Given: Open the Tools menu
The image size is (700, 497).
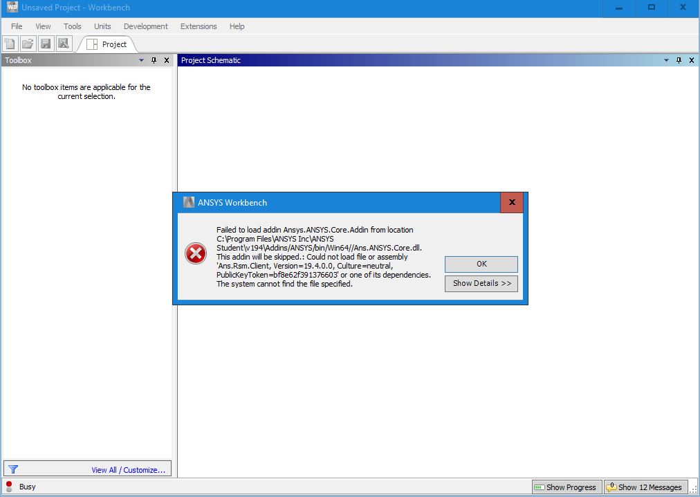Looking at the screenshot, I should tap(73, 26).
